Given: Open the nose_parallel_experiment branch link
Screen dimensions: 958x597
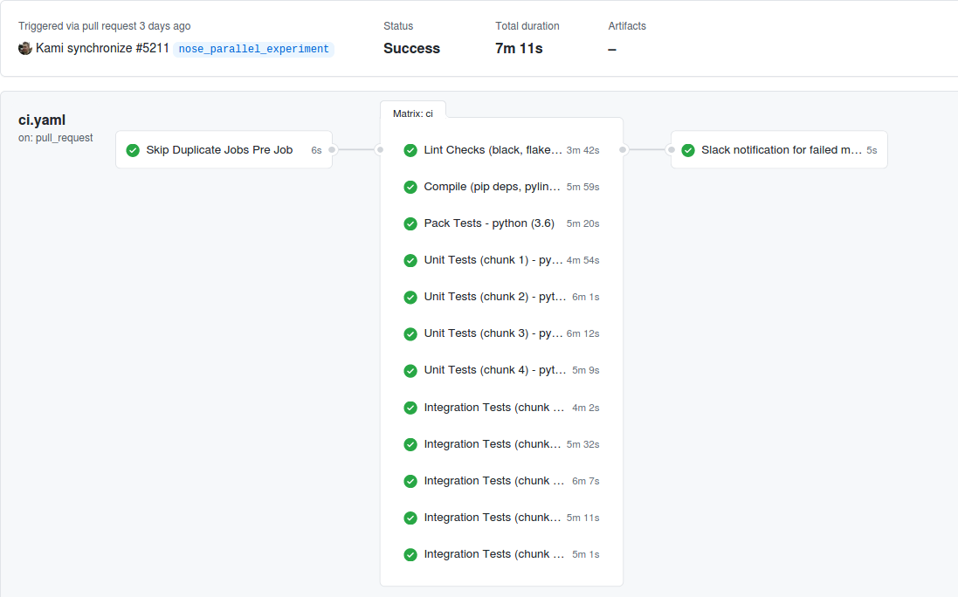Looking at the screenshot, I should (253, 49).
